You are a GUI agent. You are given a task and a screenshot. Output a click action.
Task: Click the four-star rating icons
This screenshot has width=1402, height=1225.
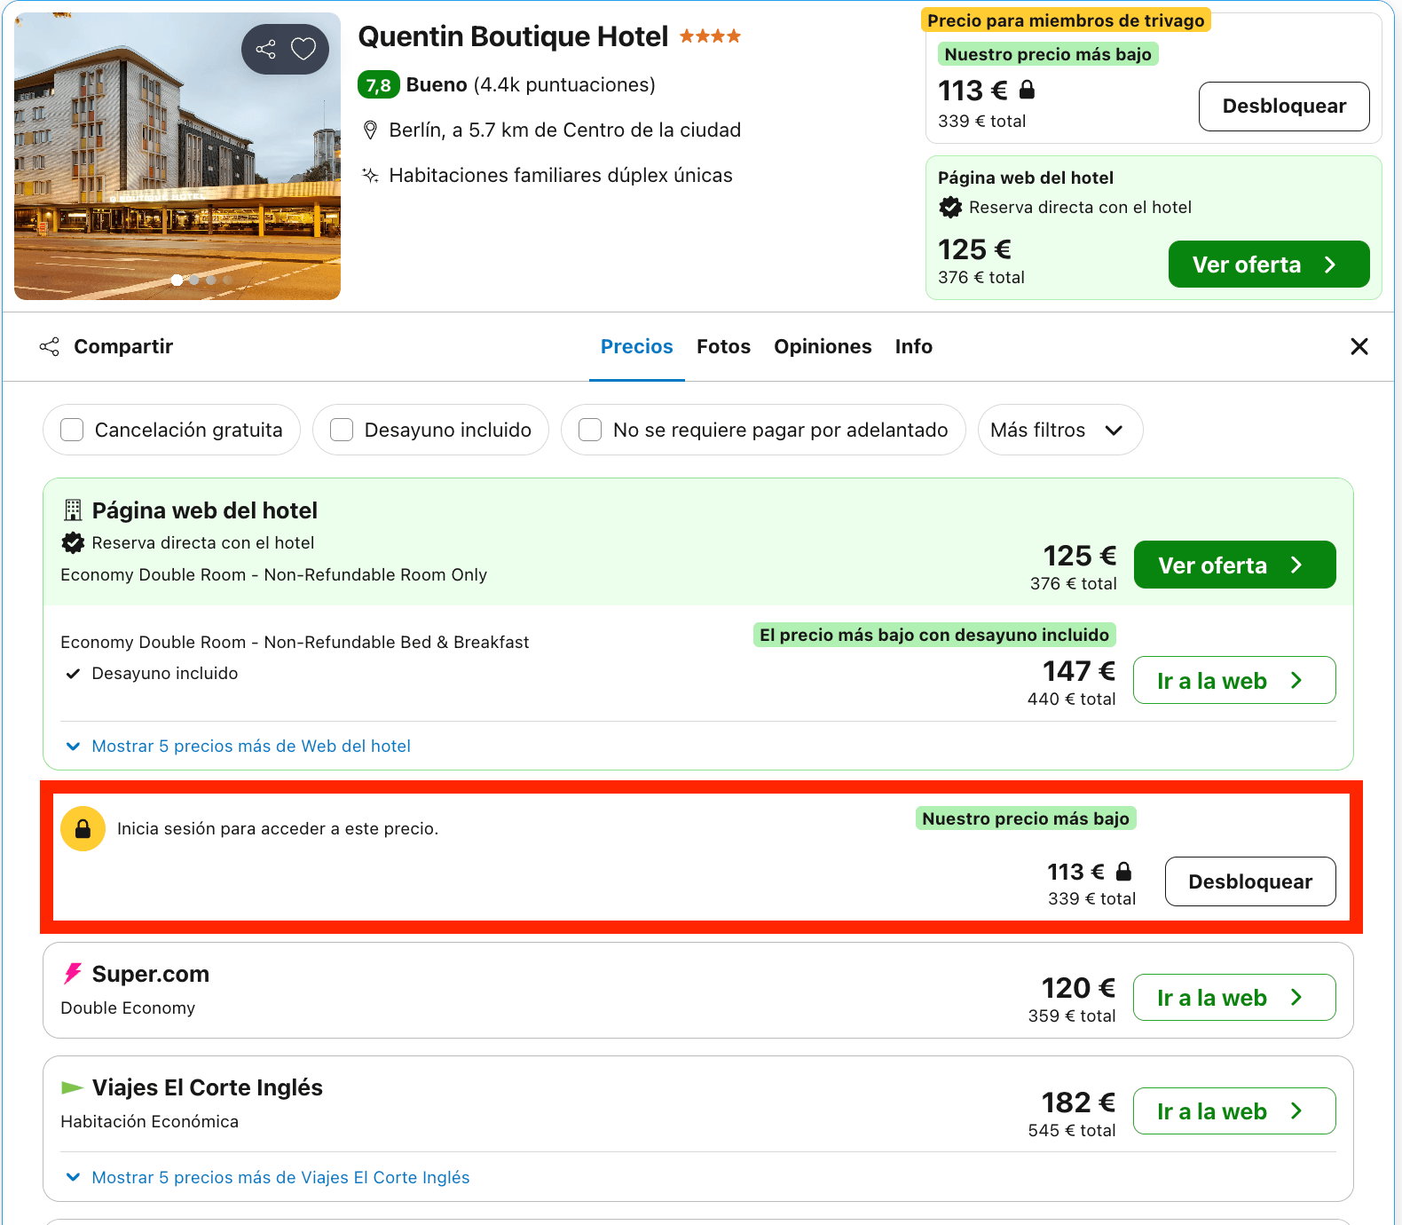point(710,36)
